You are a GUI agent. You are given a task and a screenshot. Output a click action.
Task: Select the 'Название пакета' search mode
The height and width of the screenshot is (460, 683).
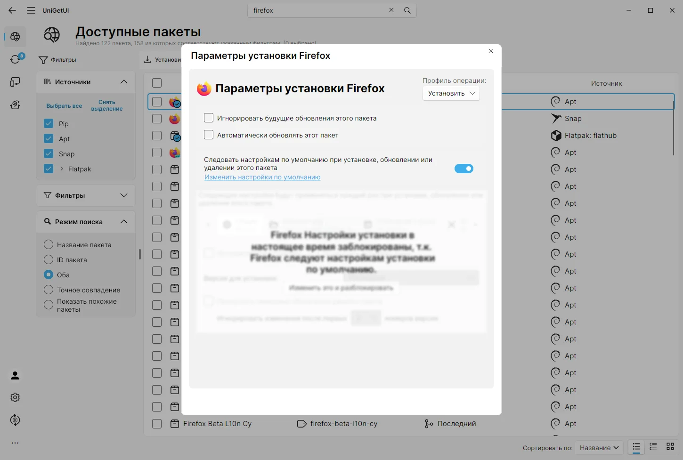pos(49,245)
